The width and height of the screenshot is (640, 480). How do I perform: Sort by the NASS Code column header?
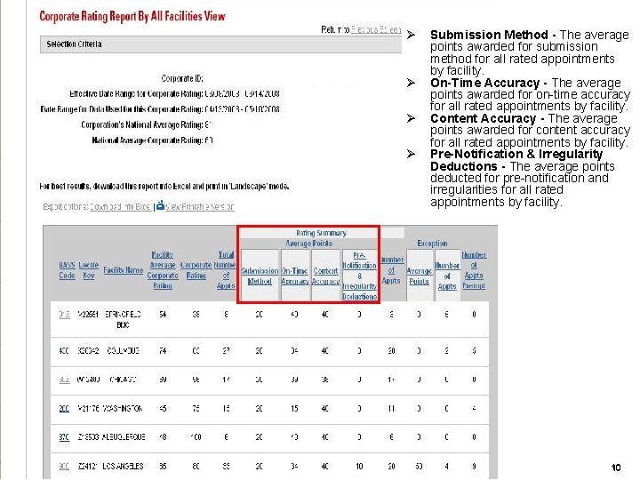(x=67, y=270)
